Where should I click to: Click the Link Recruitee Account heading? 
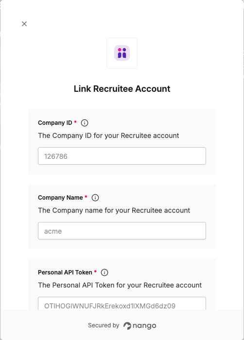[x=122, y=89]
